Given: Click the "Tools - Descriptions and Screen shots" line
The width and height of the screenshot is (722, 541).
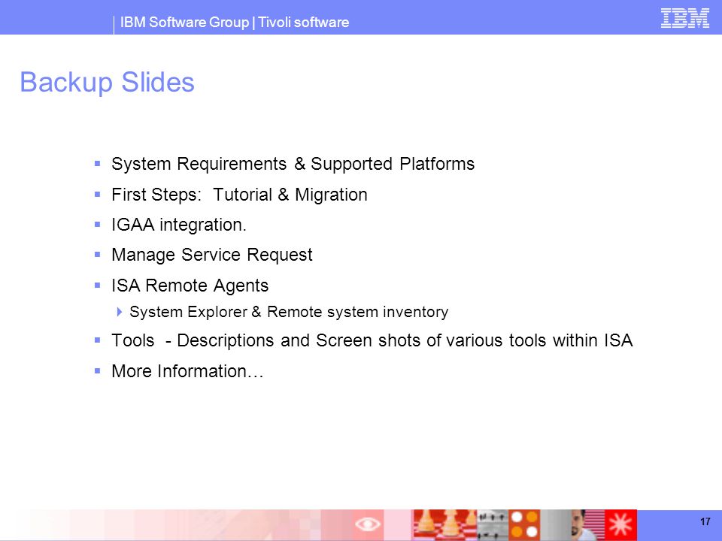Looking at the screenshot, I should pos(372,341).
